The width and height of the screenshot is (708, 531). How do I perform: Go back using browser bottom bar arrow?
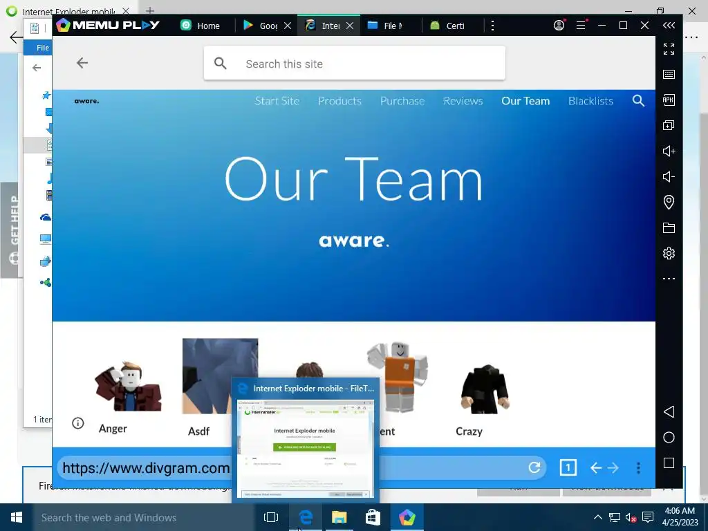click(x=596, y=468)
